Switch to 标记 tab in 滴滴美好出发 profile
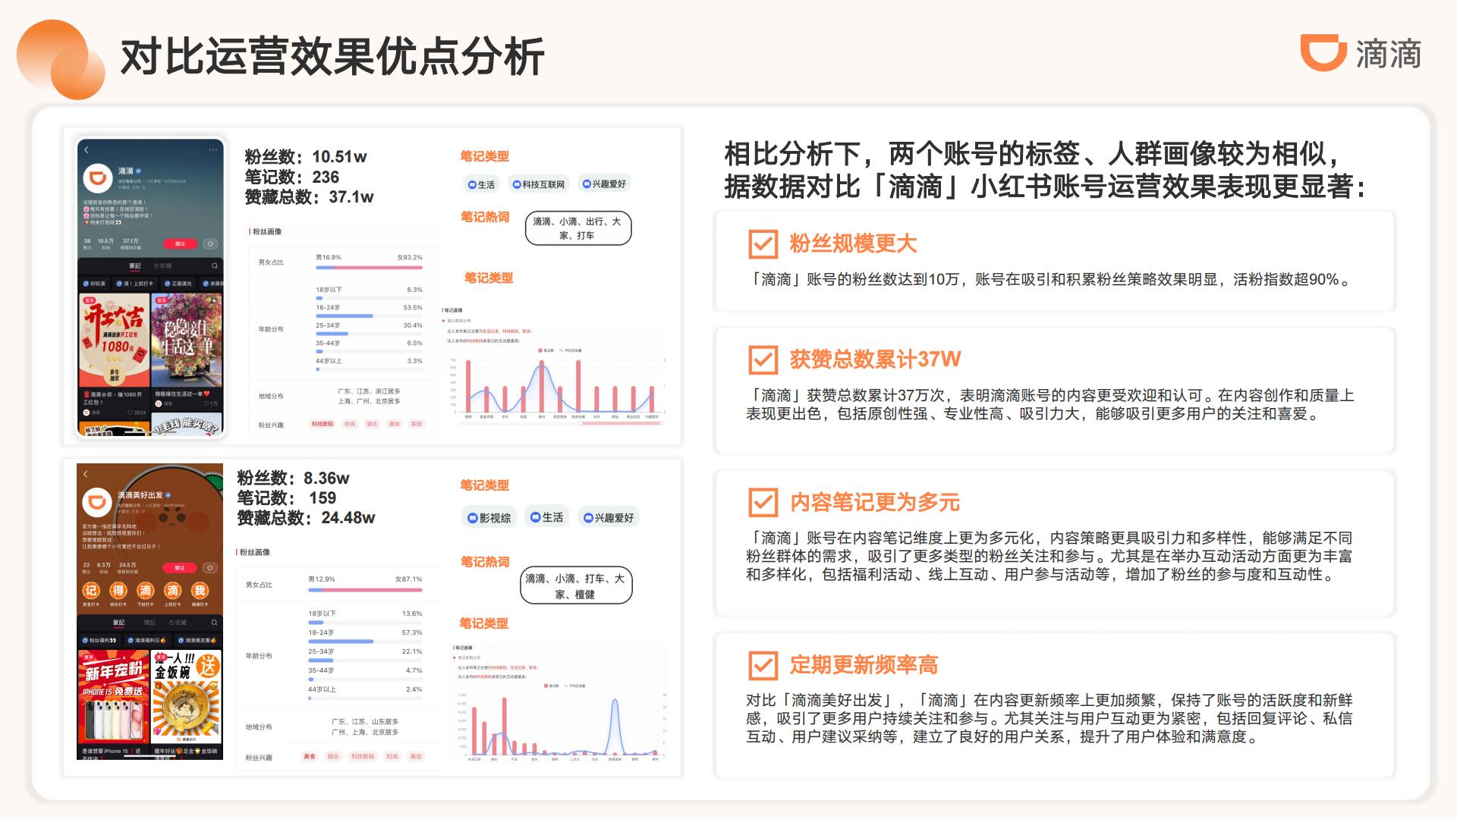This screenshot has height=819, width=1457. click(x=149, y=623)
